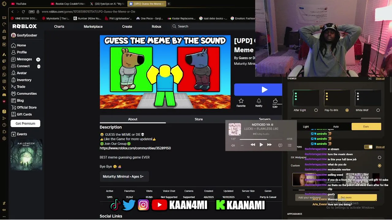Mute audio in the media popup
Viewport: 392px width, 220px height.
[x=233, y=145]
